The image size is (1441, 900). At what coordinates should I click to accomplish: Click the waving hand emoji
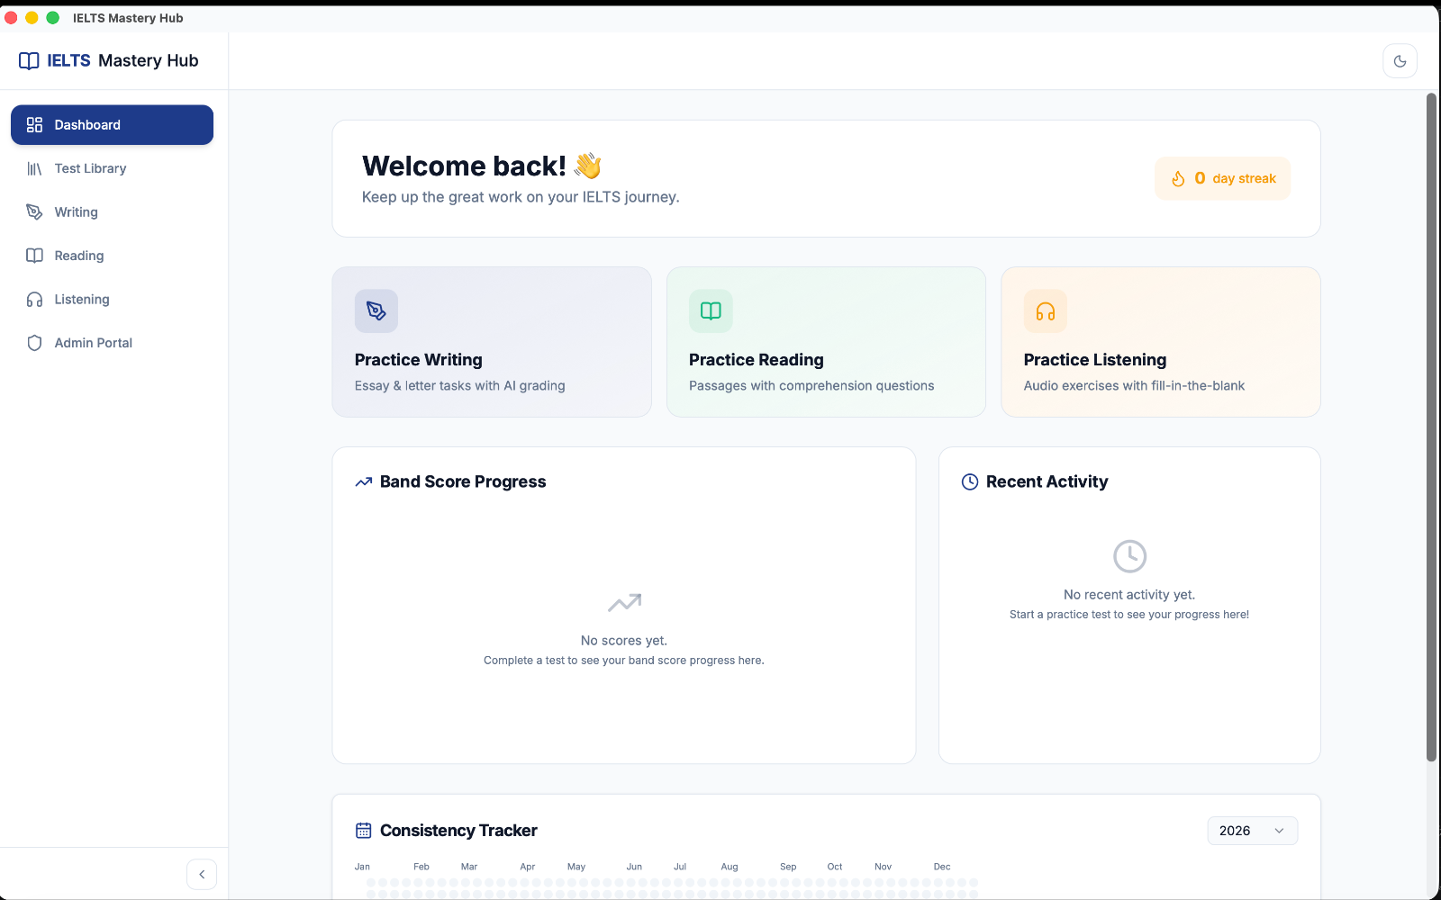point(587,166)
